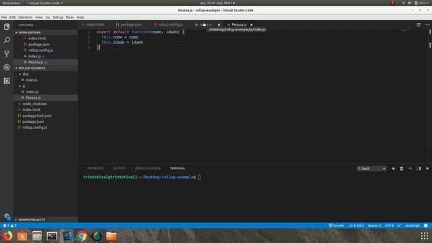The height and width of the screenshot is (243, 432).
Task: Click the feedback smiley in status bar
Action: pyautogui.click(x=426, y=225)
